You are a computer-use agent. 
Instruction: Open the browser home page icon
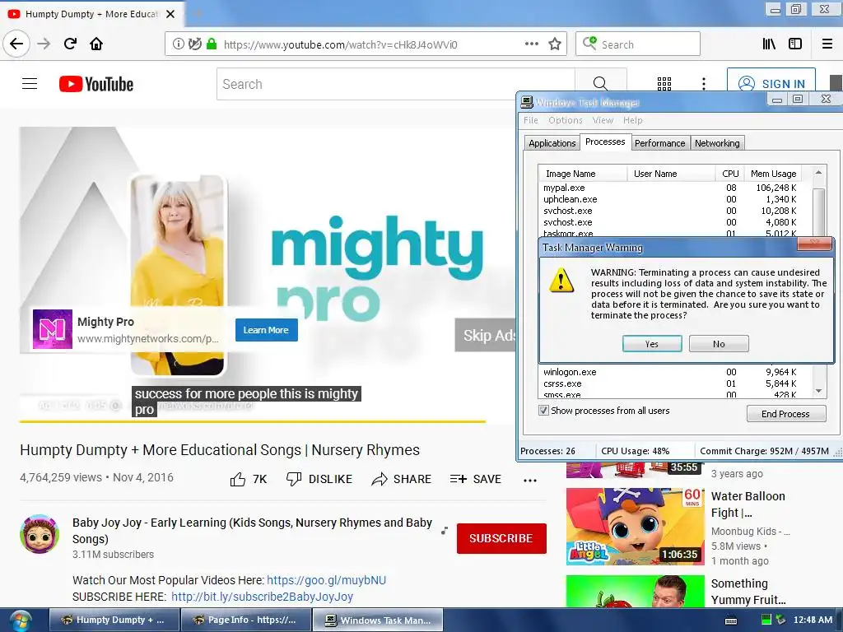pyautogui.click(x=96, y=44)
